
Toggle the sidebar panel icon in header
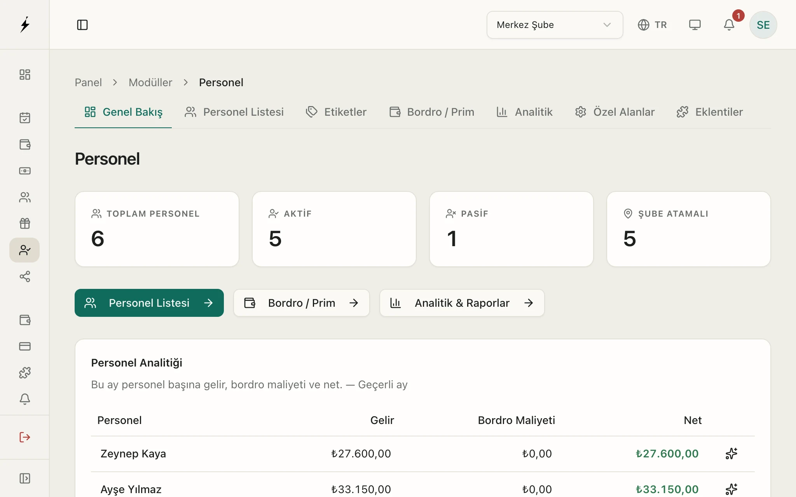pos(82,25)
